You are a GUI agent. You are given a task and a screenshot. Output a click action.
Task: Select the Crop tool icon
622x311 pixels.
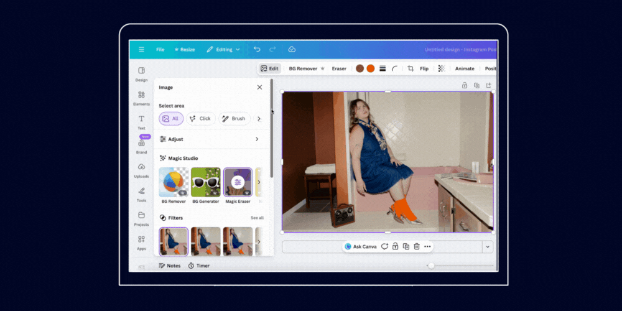[x=411, y=68]
